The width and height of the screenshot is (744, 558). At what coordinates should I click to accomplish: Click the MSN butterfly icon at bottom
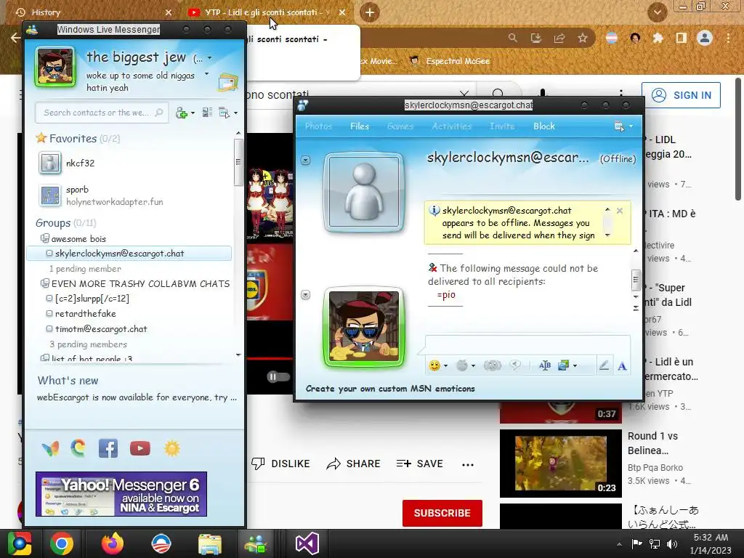click(x=50, y=448)
